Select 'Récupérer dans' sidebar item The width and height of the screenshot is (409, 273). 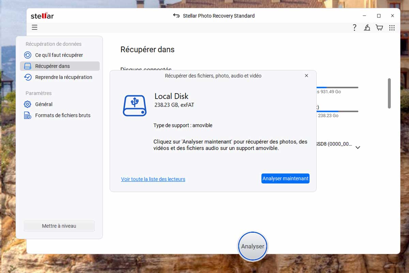(x=52, y=66)
